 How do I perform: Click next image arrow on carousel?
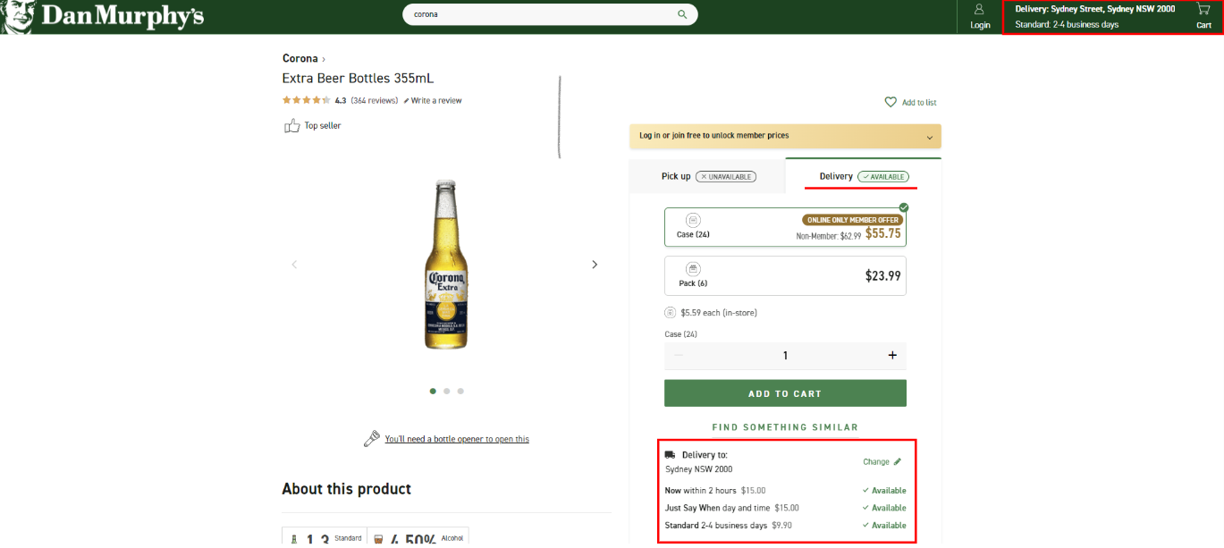click(595, 265)
